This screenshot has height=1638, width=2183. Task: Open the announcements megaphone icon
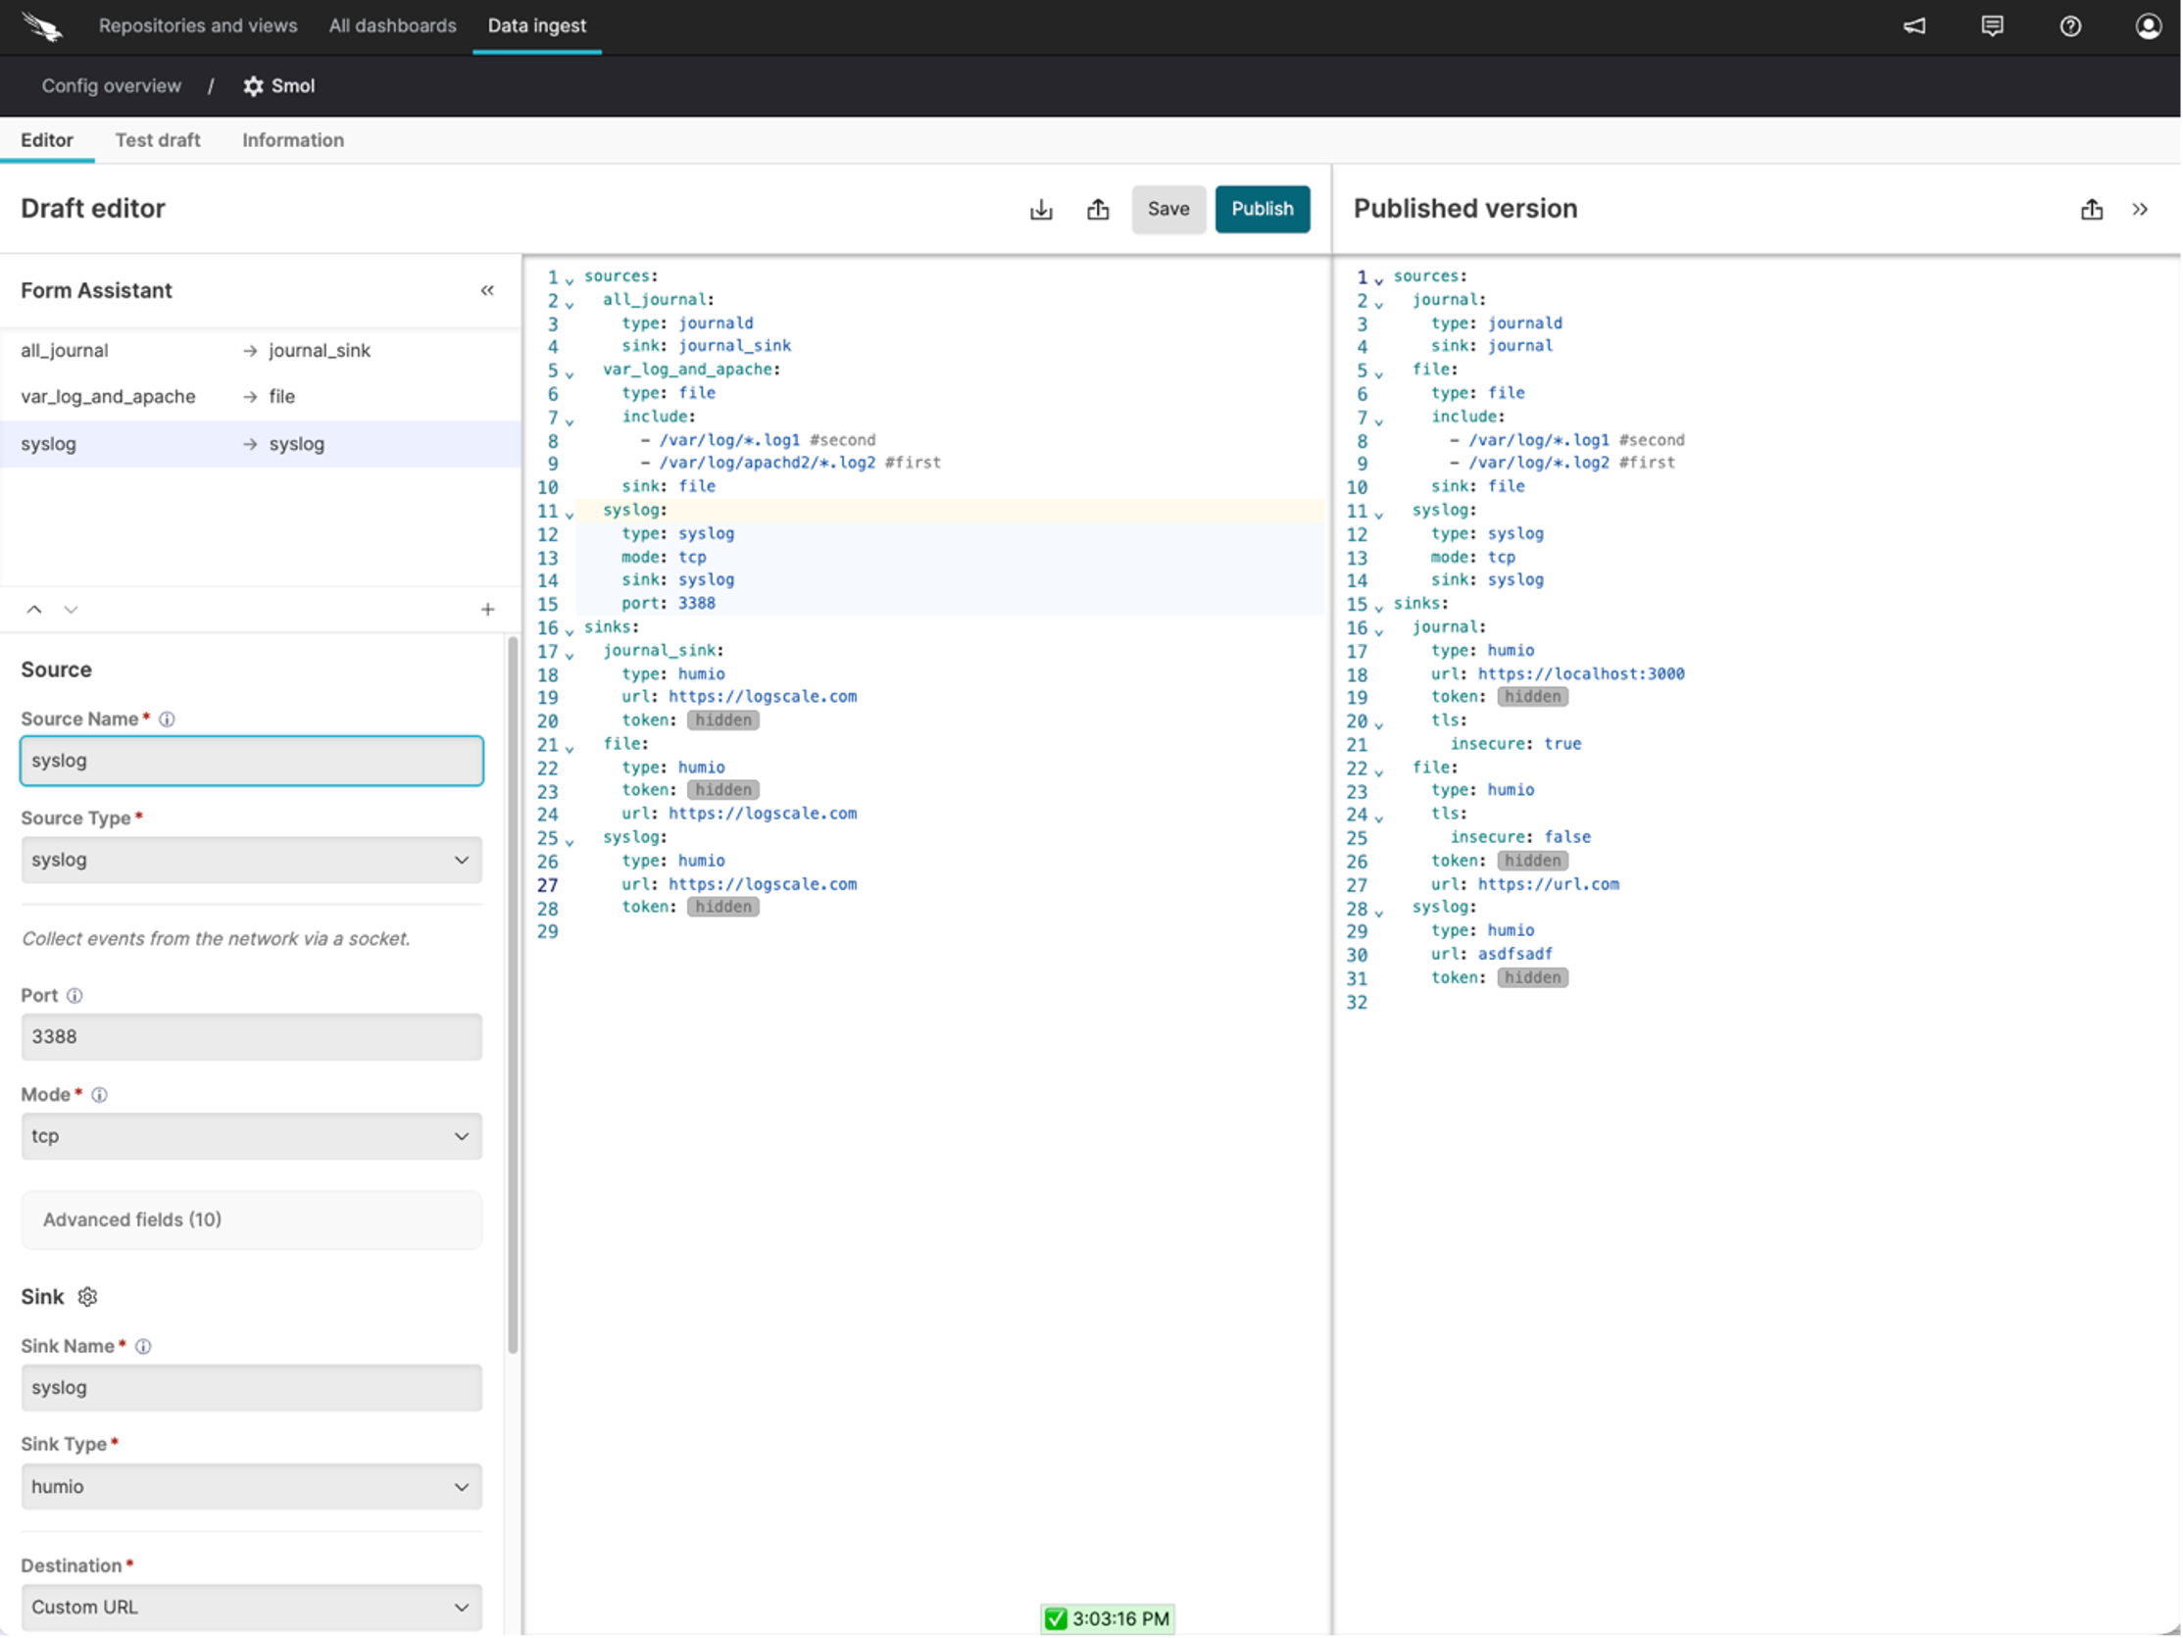pyautogui.click(x=1914, y=26)
